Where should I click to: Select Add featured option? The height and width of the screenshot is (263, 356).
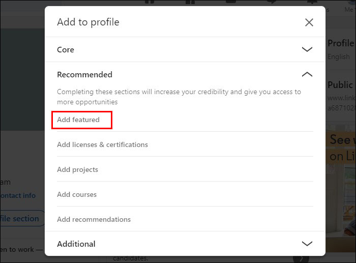(78, 120)
